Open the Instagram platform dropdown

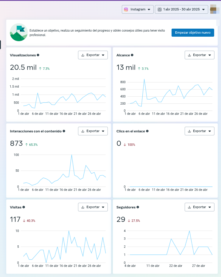click(x=138, y=10)
